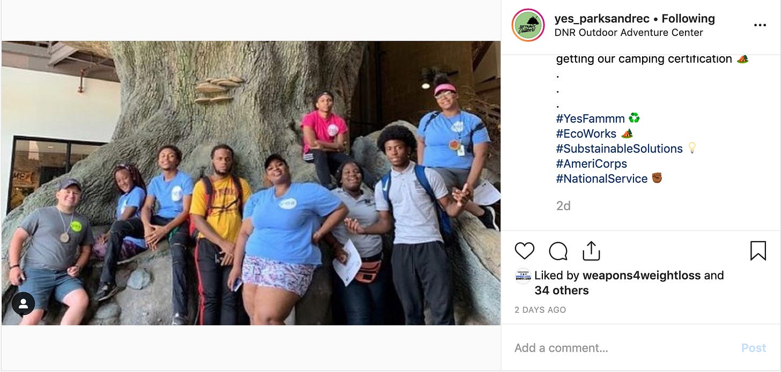Screen dimensions: 781x372
Task: View the weapons4weightloss profile
Action: click(641, 276)
